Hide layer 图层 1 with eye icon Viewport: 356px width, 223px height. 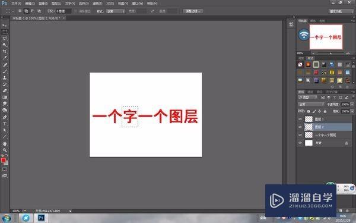(x=300, y=119)
